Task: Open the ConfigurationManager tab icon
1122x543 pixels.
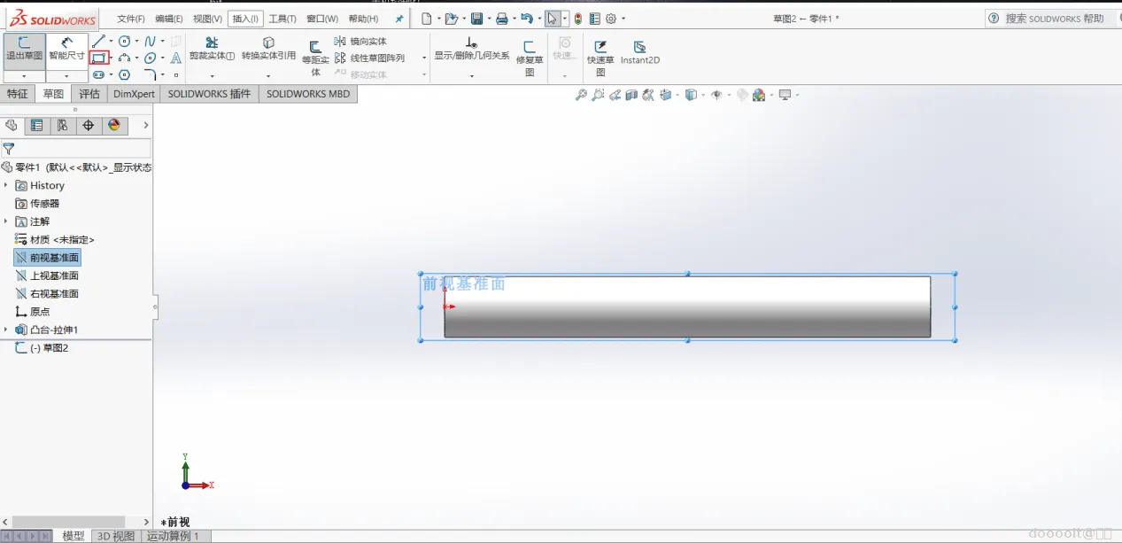Action: click(62, 126)
